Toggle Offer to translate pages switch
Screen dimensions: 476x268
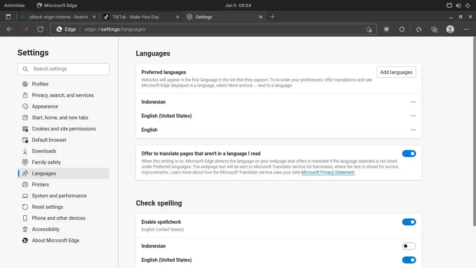(x=409, y=154)
